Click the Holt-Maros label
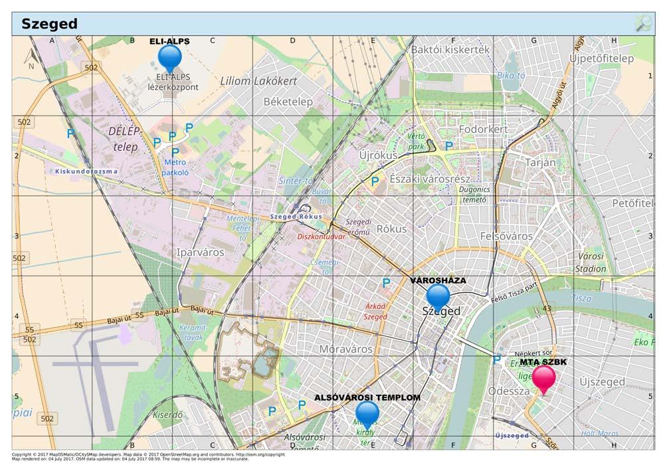The height and width of the screenshot is (471, 667). 600,433
